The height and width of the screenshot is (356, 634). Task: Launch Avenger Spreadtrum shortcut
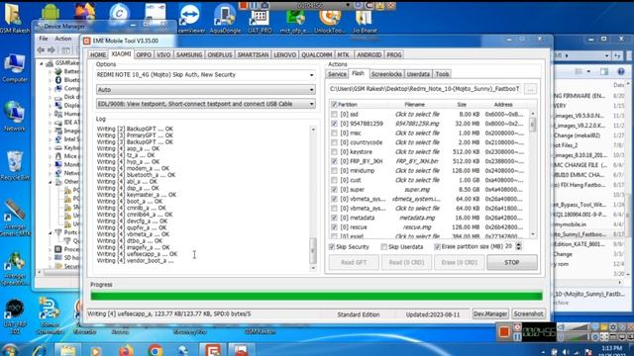[x=15, y=267]
